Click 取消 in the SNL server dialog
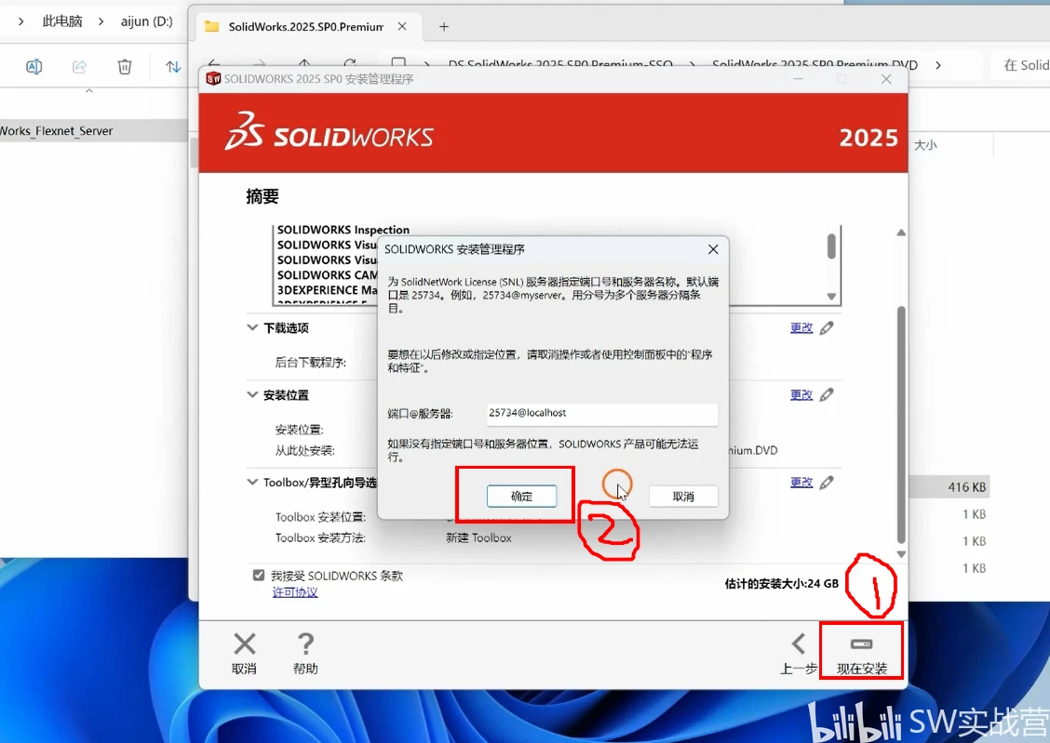The image size is (1050, 743). [683, 497]
